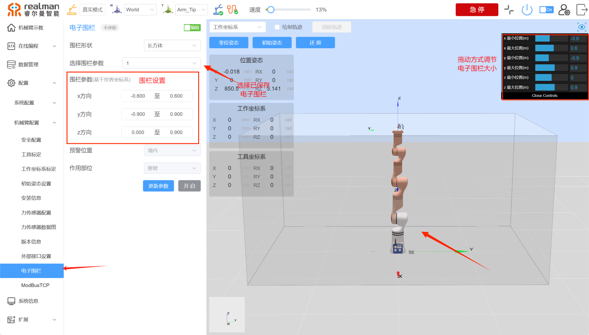The height and width of the screenshot is (335, 589).
Task: Open 外部接口设置 menu item
Action: pyautogui.click(x=36, y=256)
